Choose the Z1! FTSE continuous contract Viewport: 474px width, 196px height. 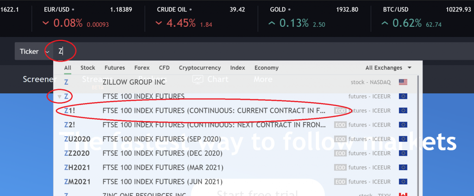pos(236,110)
